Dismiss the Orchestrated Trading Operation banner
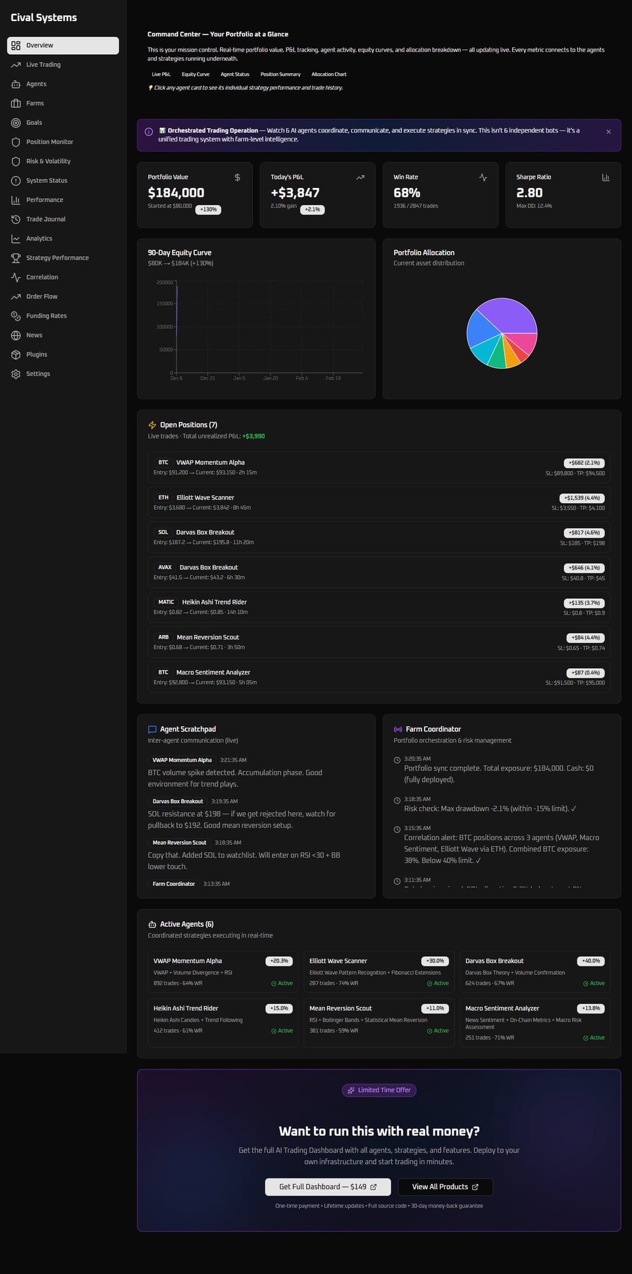 pyautogui.click(x=608, y=132)
